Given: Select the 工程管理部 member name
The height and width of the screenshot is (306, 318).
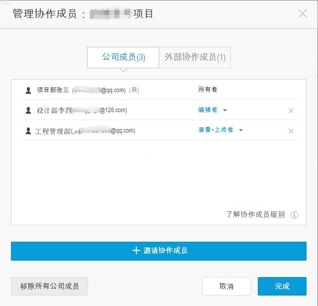Looking at the screenshot, I should point(57,131).
